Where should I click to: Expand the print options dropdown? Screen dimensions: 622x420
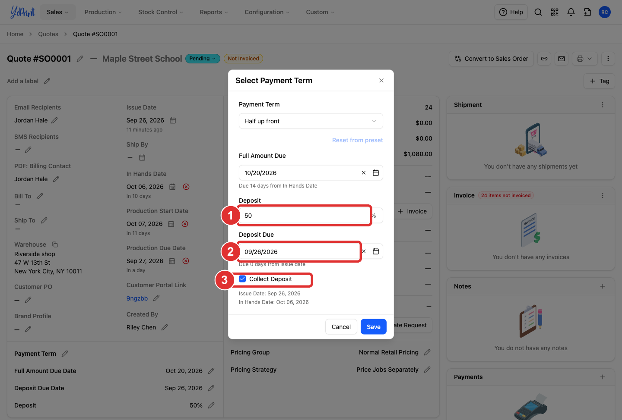[x=585, y=59]
